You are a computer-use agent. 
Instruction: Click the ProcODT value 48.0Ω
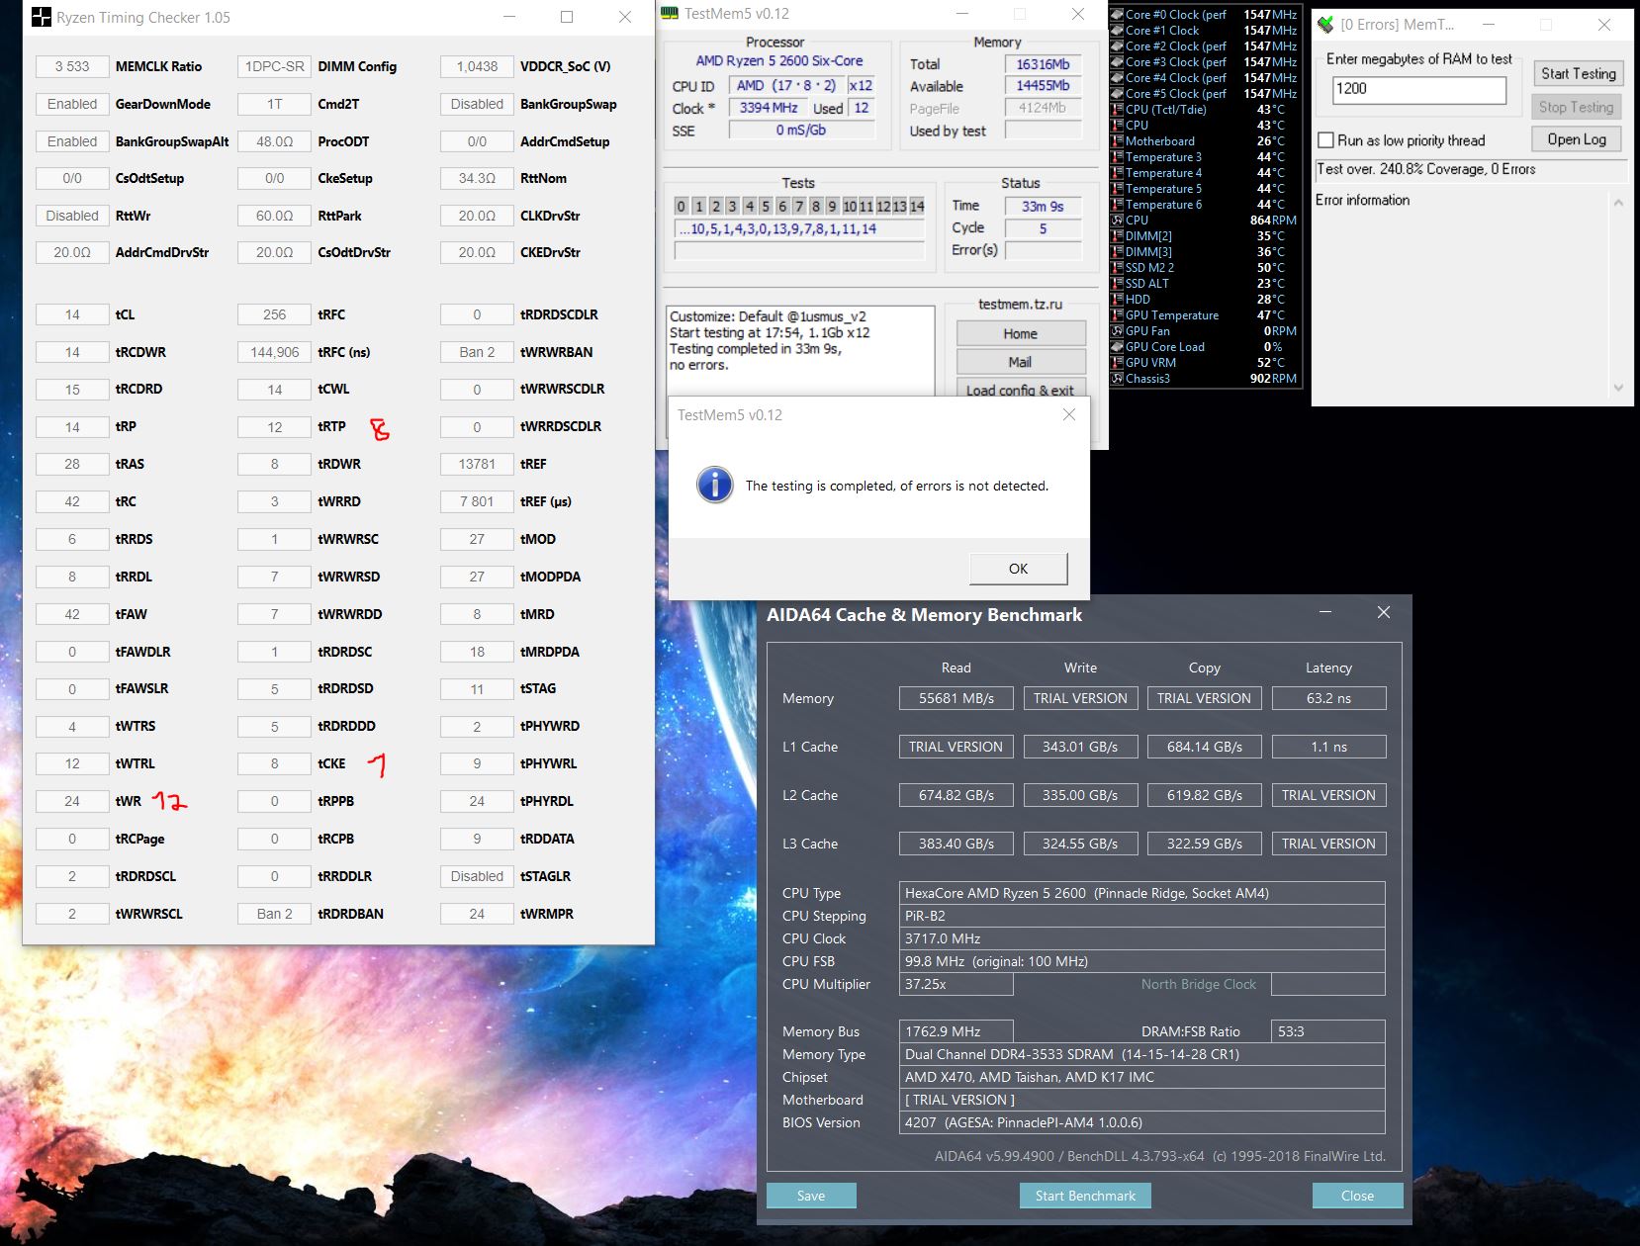(274, 141)
